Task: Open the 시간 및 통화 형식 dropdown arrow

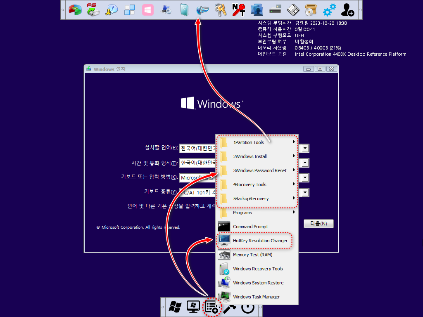Action: tap(305, 163)
